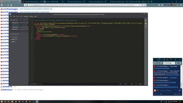This screenshot has height=103, width=183.
Task: Open the facebook.xyz link in main chat
Action: pyautogui.click(x=36, y=9)
